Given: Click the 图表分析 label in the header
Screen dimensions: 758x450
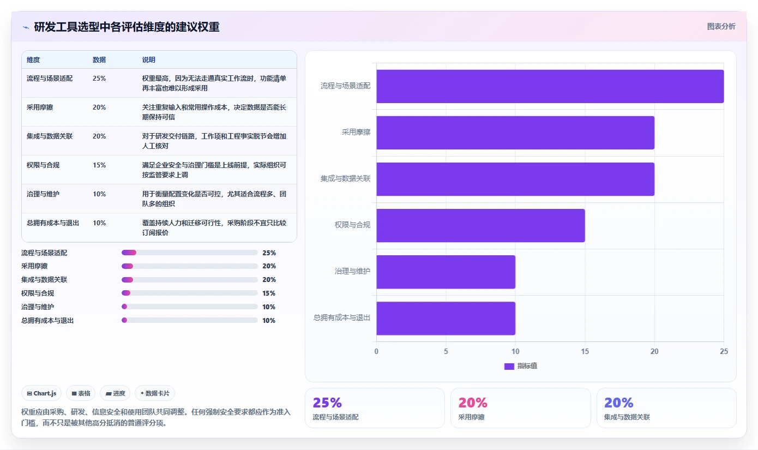Looking at the screenshot, I should pos(721,26).
